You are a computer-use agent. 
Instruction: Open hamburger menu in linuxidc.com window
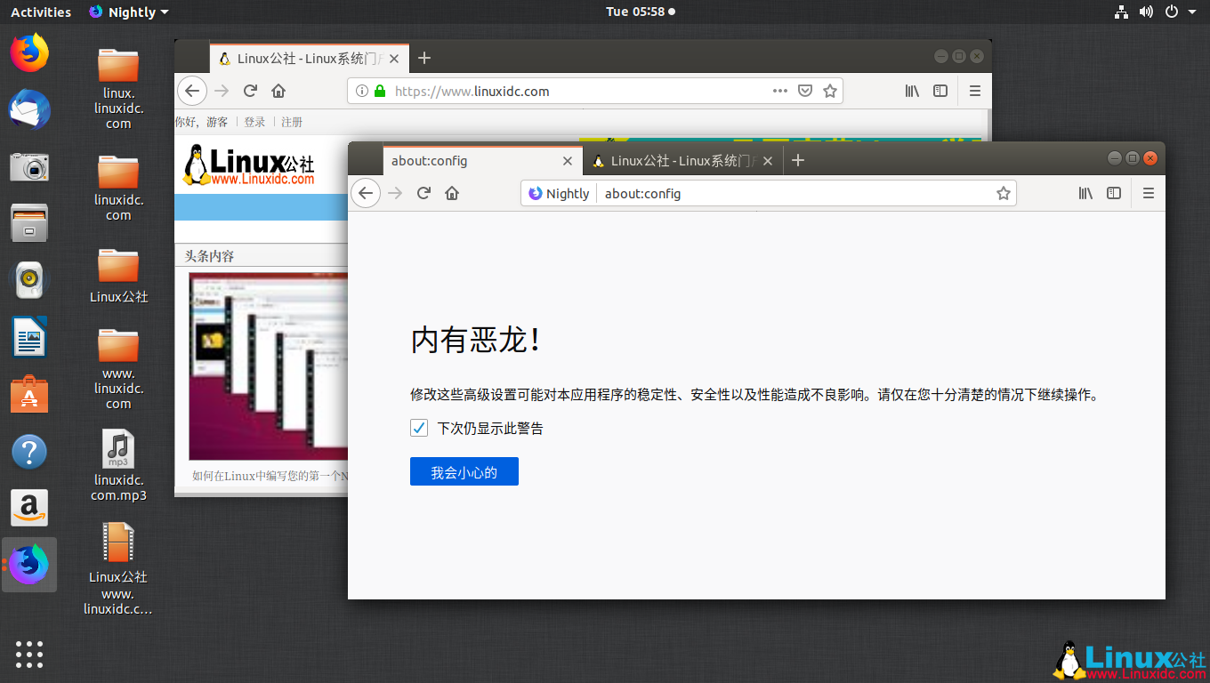(x=975, y=91)
